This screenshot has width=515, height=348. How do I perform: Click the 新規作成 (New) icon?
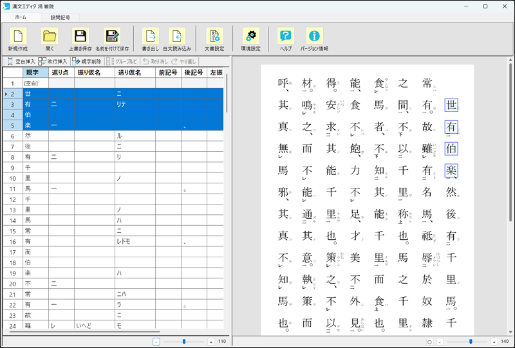[18, 37]
